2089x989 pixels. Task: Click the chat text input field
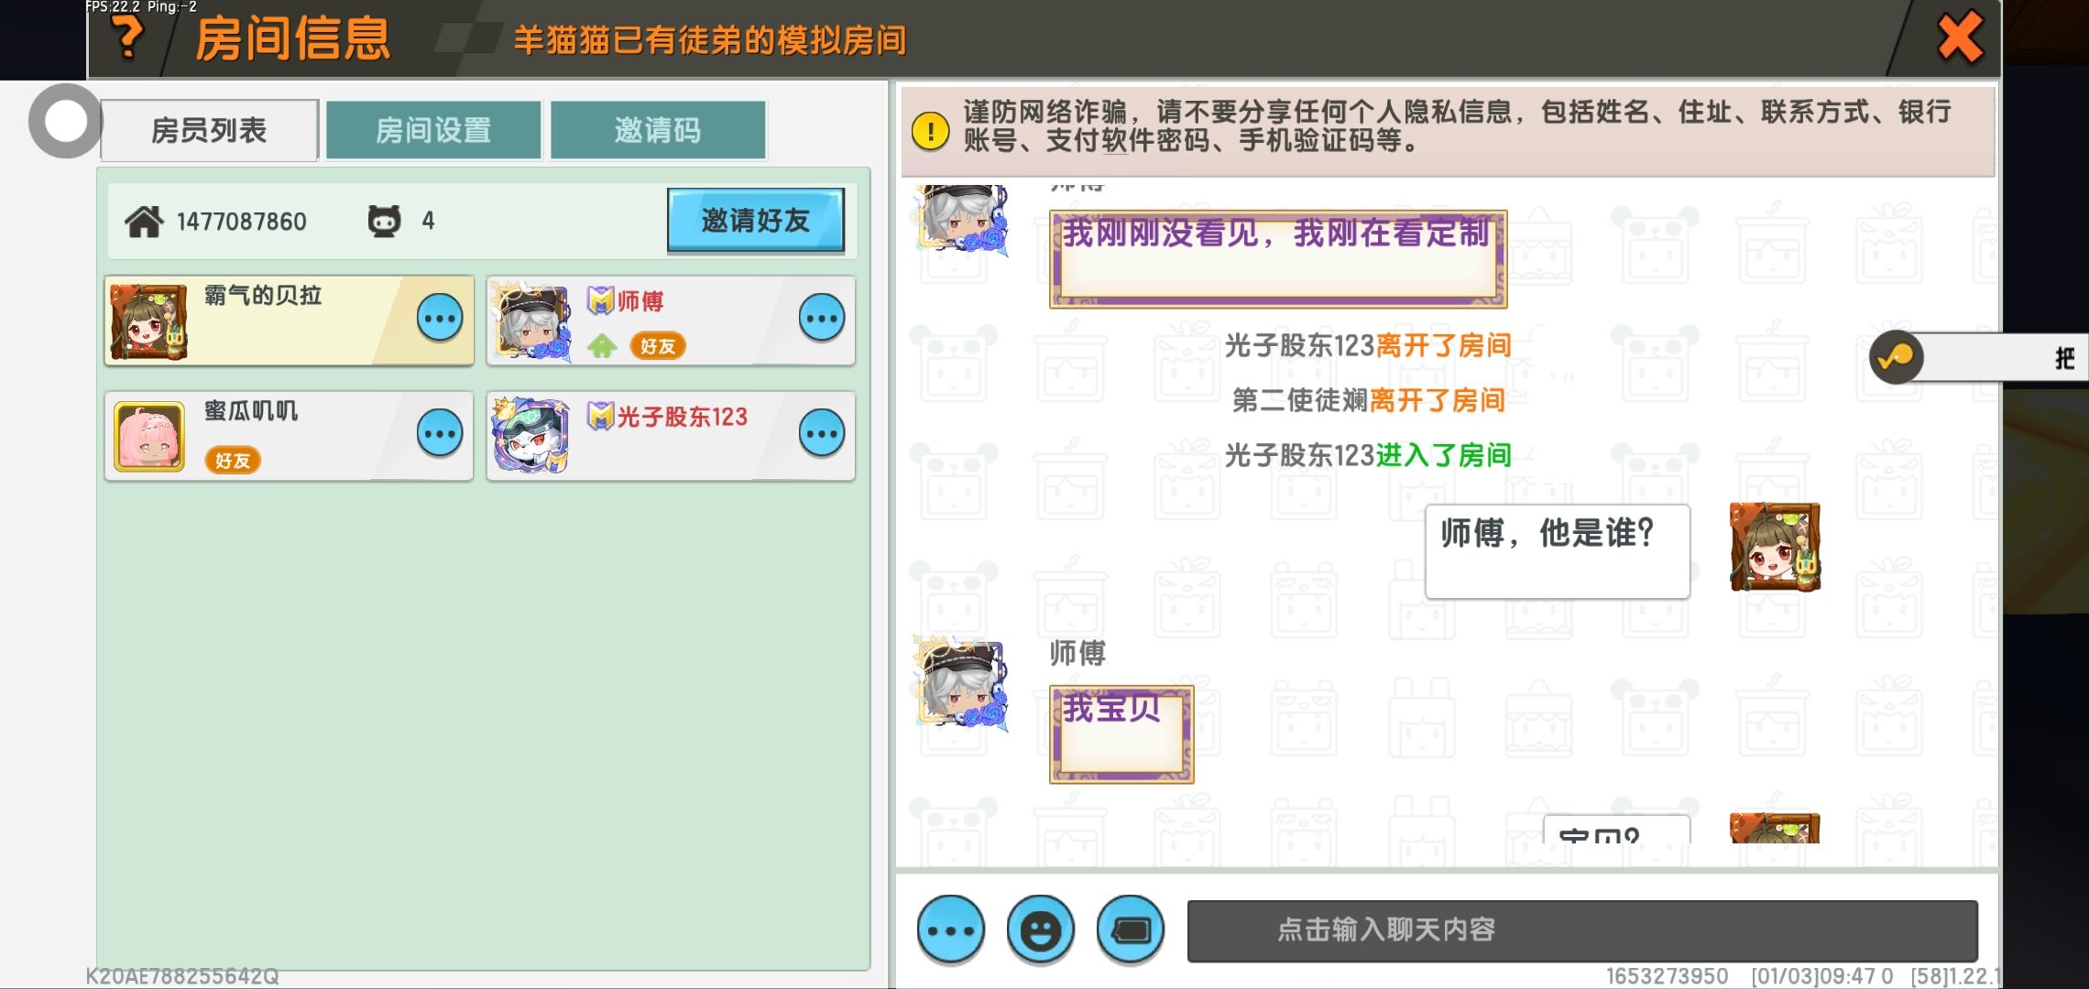[1581, 930]
